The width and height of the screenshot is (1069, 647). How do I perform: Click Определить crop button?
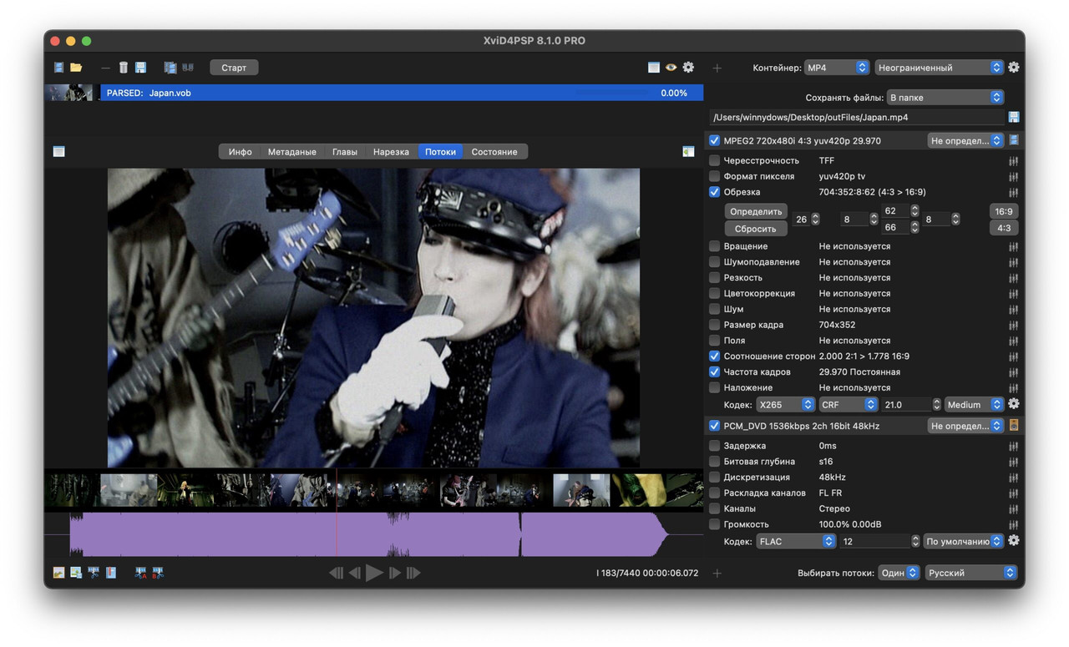(x=756, y=211)
